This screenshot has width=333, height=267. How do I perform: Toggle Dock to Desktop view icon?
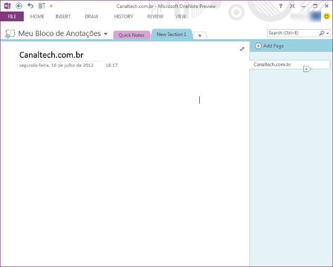[42, 6]
